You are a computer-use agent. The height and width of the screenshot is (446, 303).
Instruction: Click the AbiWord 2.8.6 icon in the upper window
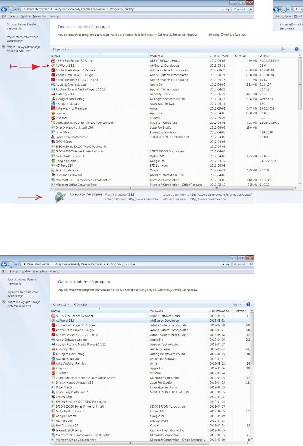click(53, 66)
